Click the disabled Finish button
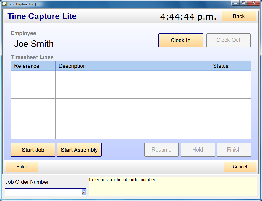The width and height of the screenshot is (262, 201). click(x=234, y=150)
